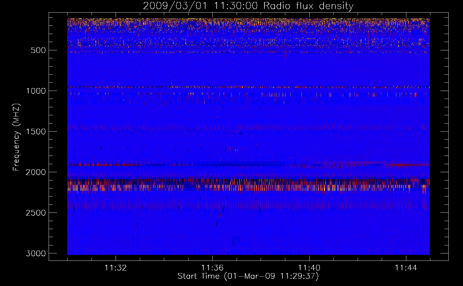463x286 pixels.
Task: Click the 2000 frequency tick label
Action: 36,172
